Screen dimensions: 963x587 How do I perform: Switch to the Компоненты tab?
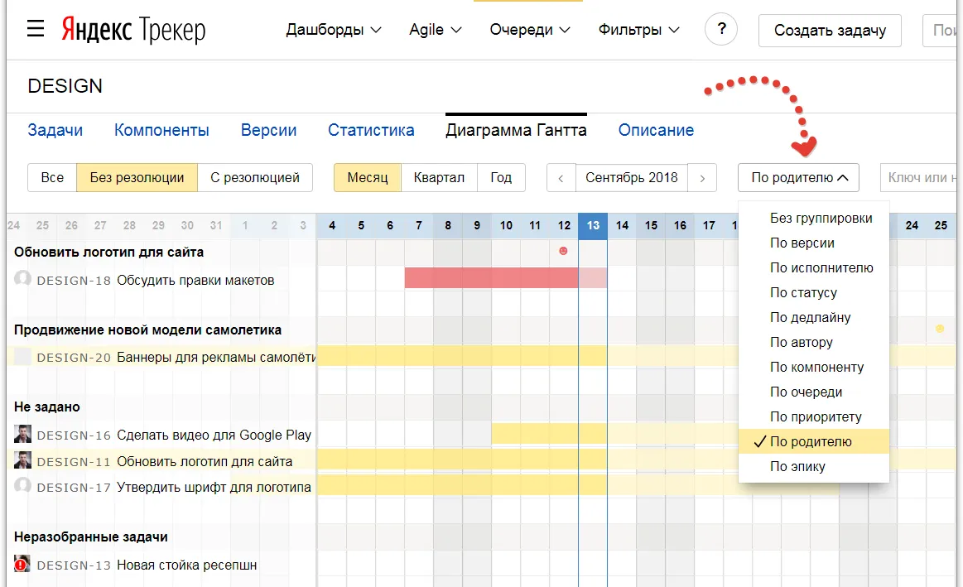coord(161,130)
